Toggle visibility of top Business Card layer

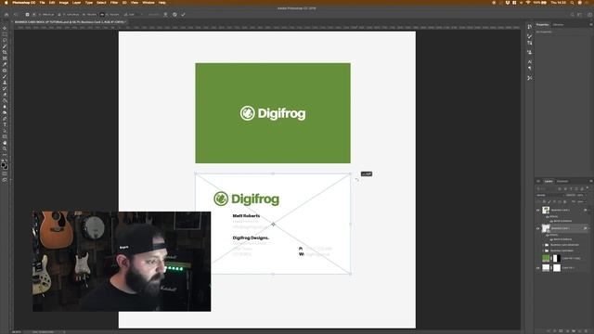click(x=538, y=210)
